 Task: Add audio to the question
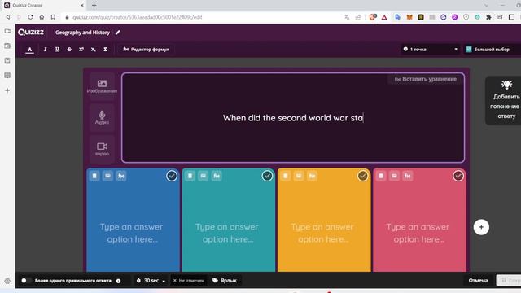102,117
